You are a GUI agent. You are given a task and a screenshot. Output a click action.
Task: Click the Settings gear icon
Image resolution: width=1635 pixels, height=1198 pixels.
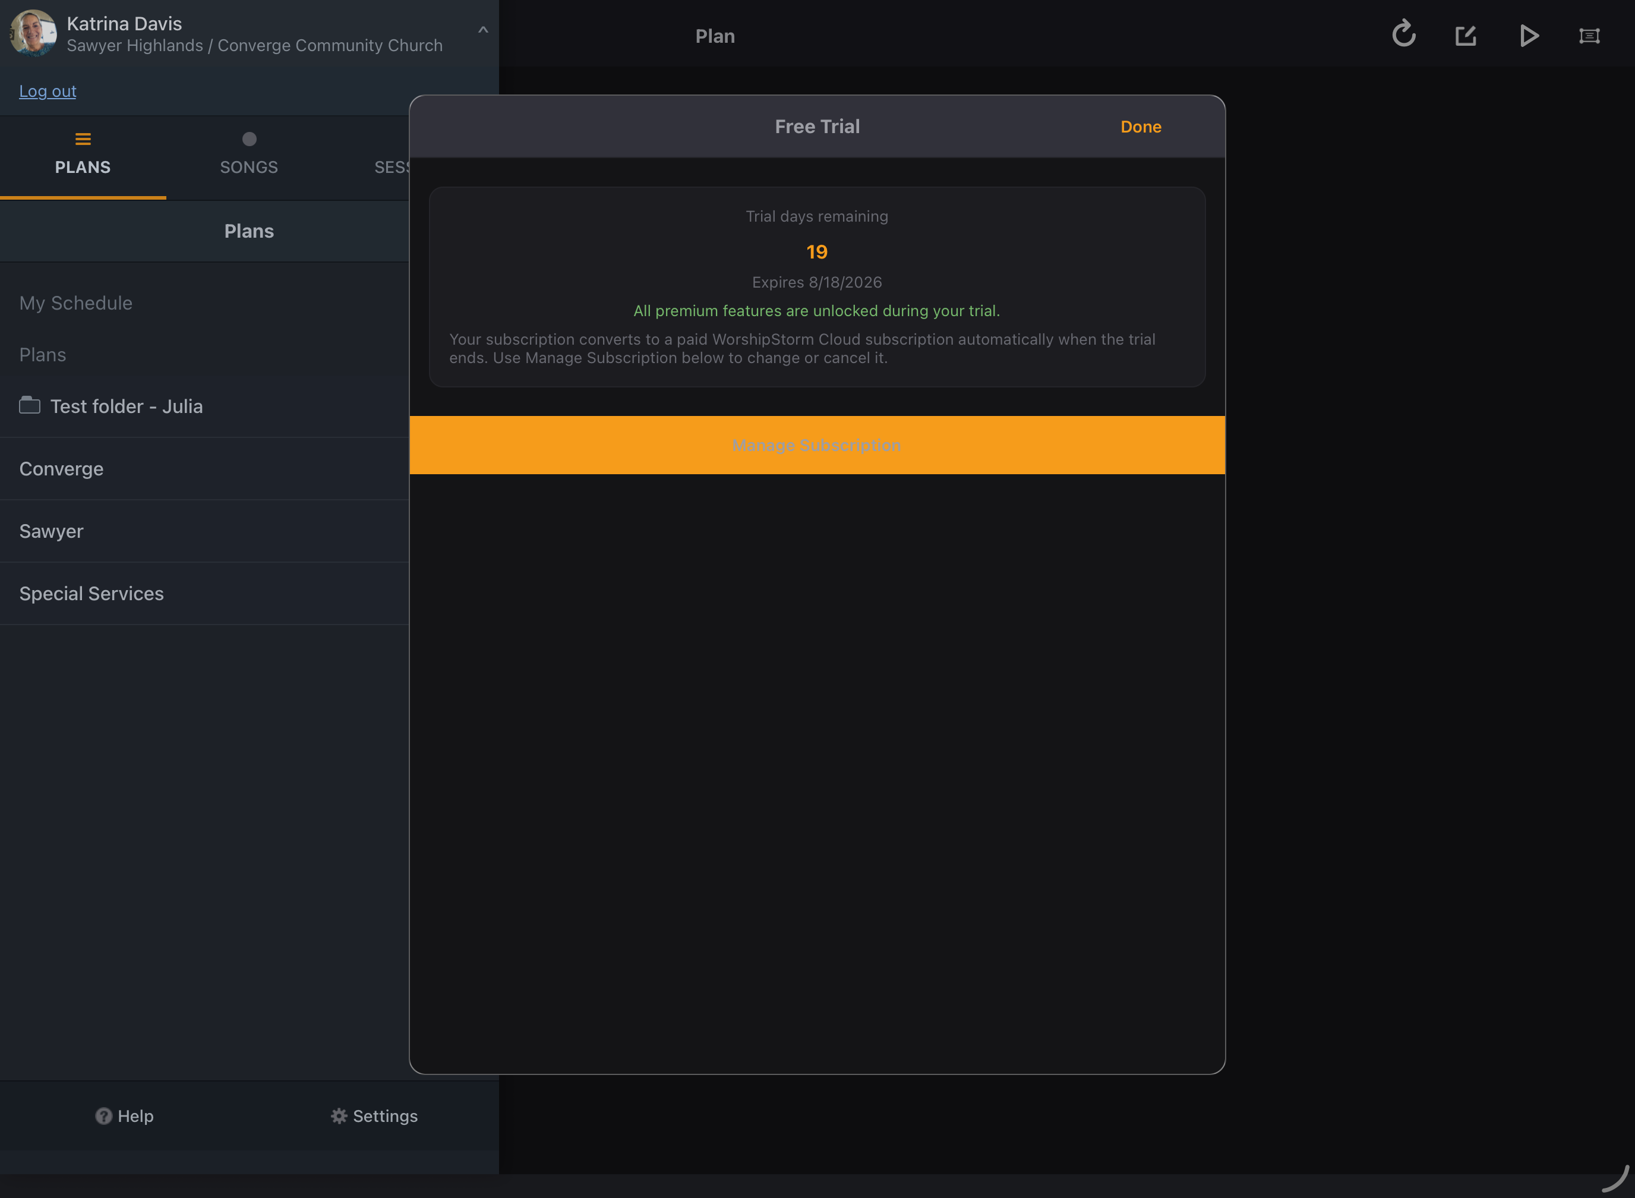(x=339, y=1116)
